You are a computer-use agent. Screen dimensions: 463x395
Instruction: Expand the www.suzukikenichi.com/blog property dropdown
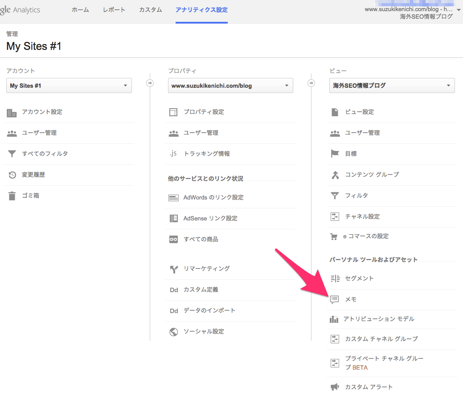230,86
